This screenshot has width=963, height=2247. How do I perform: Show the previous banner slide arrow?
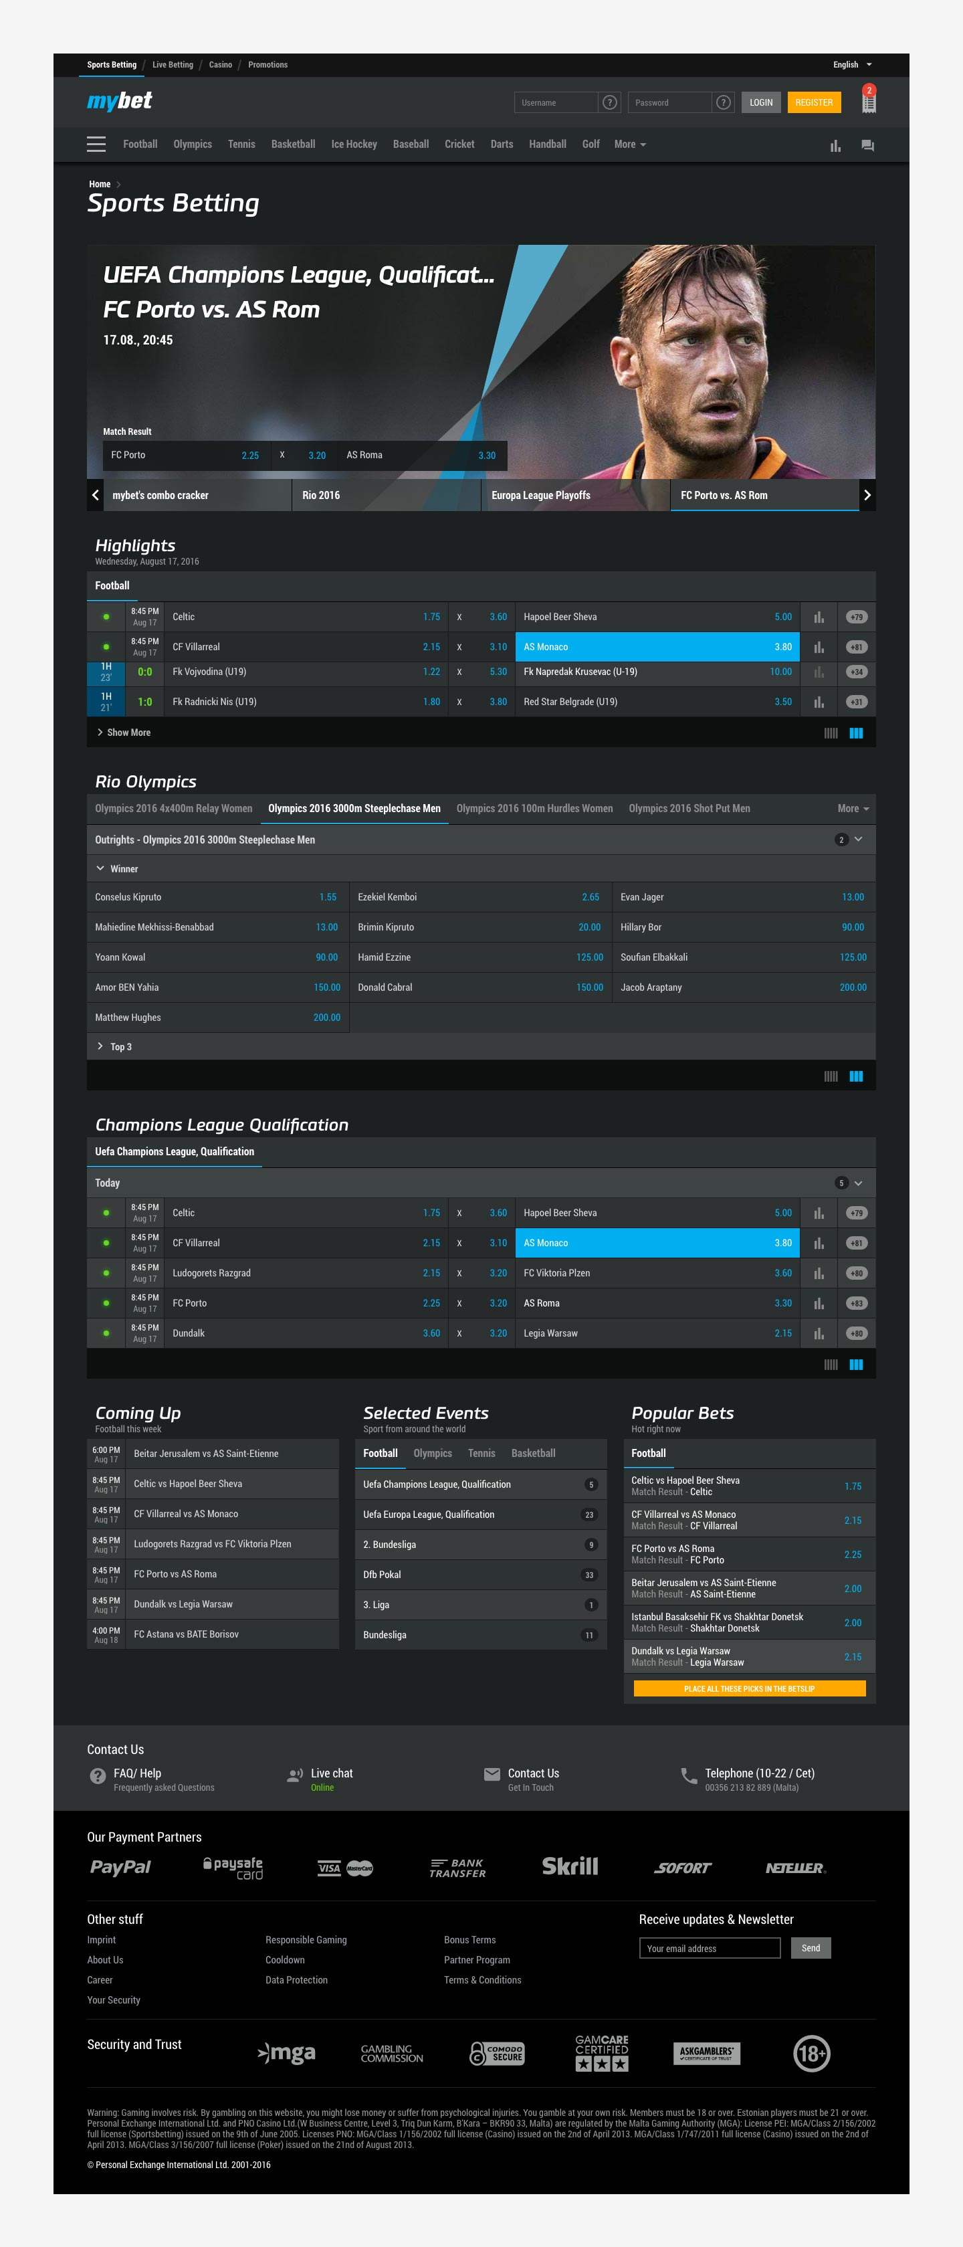coord(95,494)
